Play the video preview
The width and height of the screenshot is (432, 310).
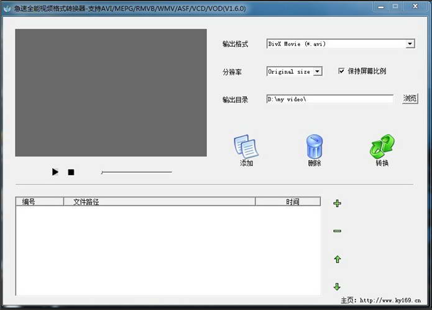click(55, 172)
